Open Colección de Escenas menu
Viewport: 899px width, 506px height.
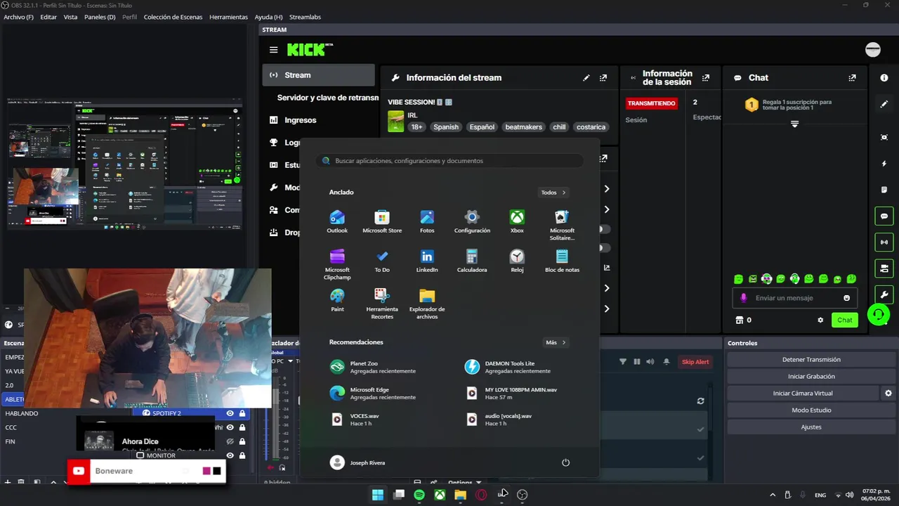[173, 17]
